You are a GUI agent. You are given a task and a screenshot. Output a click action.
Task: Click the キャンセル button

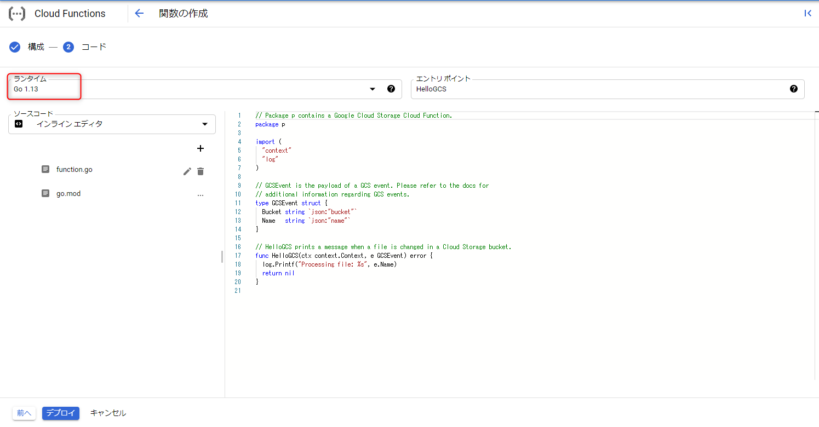point(108,413)
